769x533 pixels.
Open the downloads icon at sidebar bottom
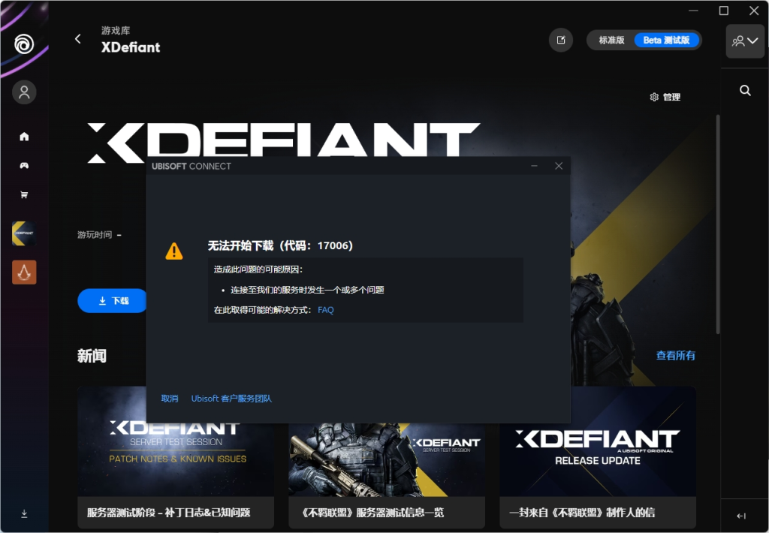[x=24, y=513]
